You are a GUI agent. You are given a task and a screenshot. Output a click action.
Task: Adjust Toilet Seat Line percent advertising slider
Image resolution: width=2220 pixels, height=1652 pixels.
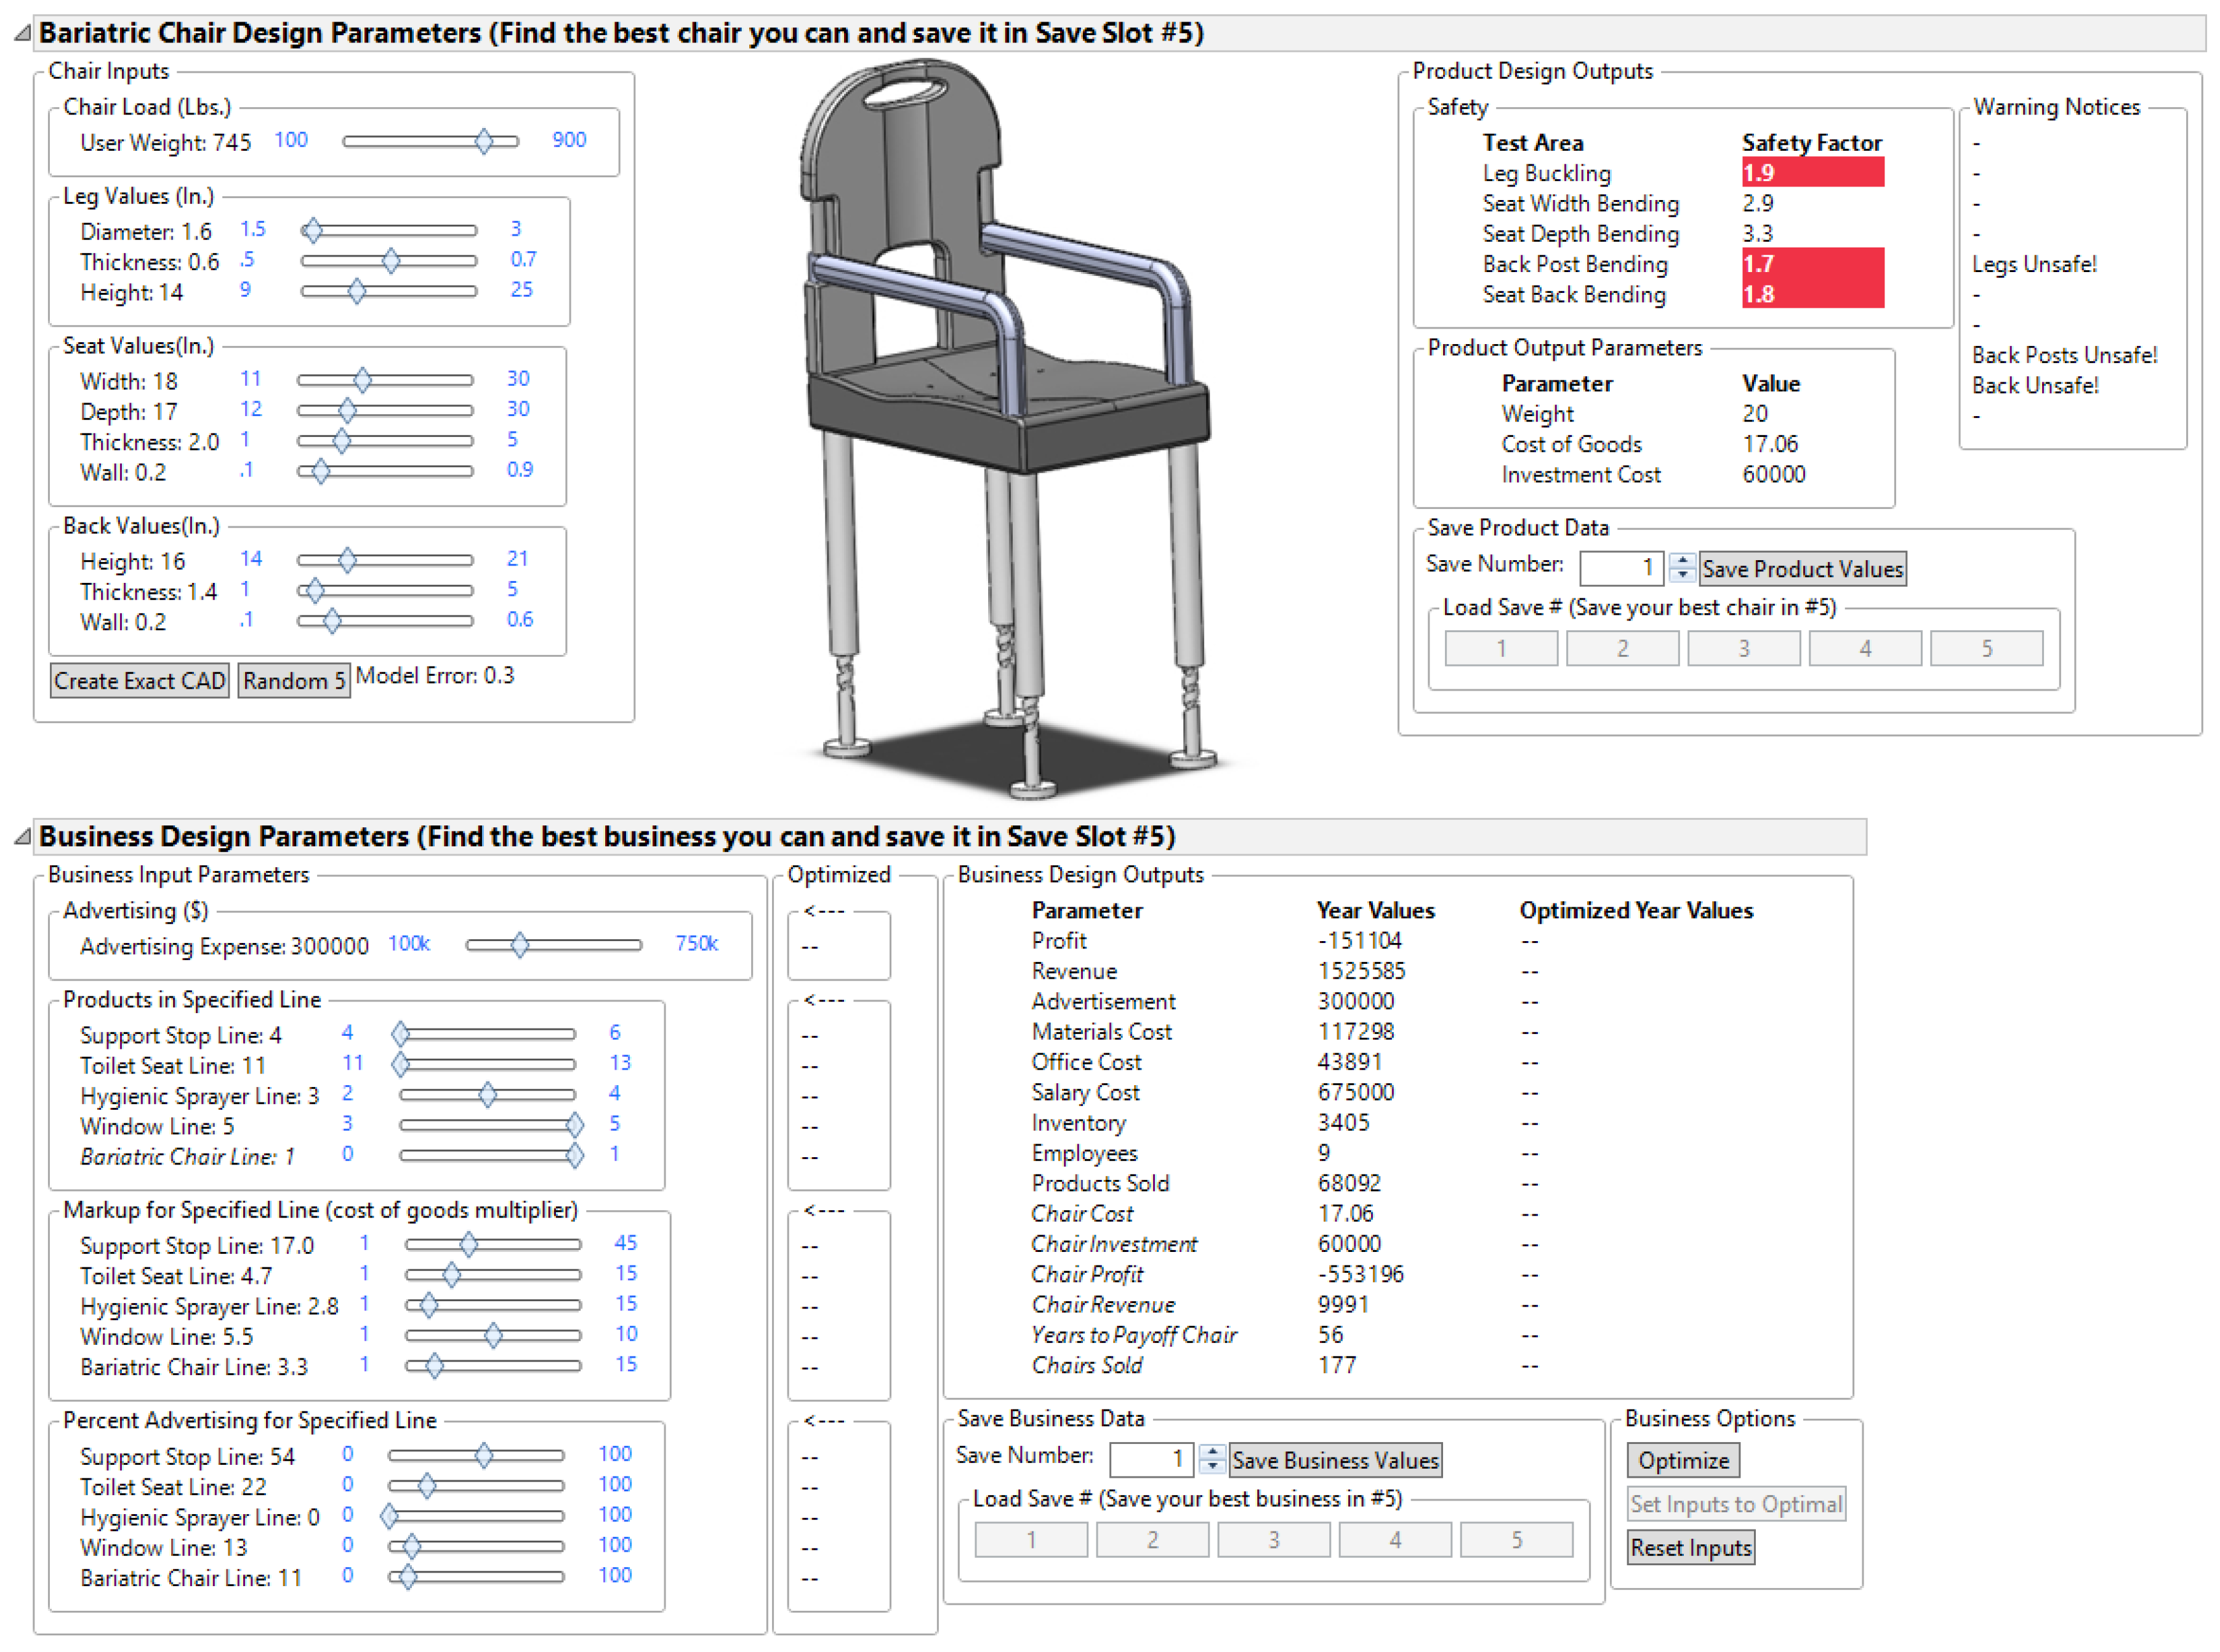[476, 1486]
